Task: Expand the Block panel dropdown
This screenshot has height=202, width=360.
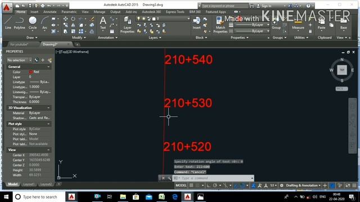Action: pos(201,38)
